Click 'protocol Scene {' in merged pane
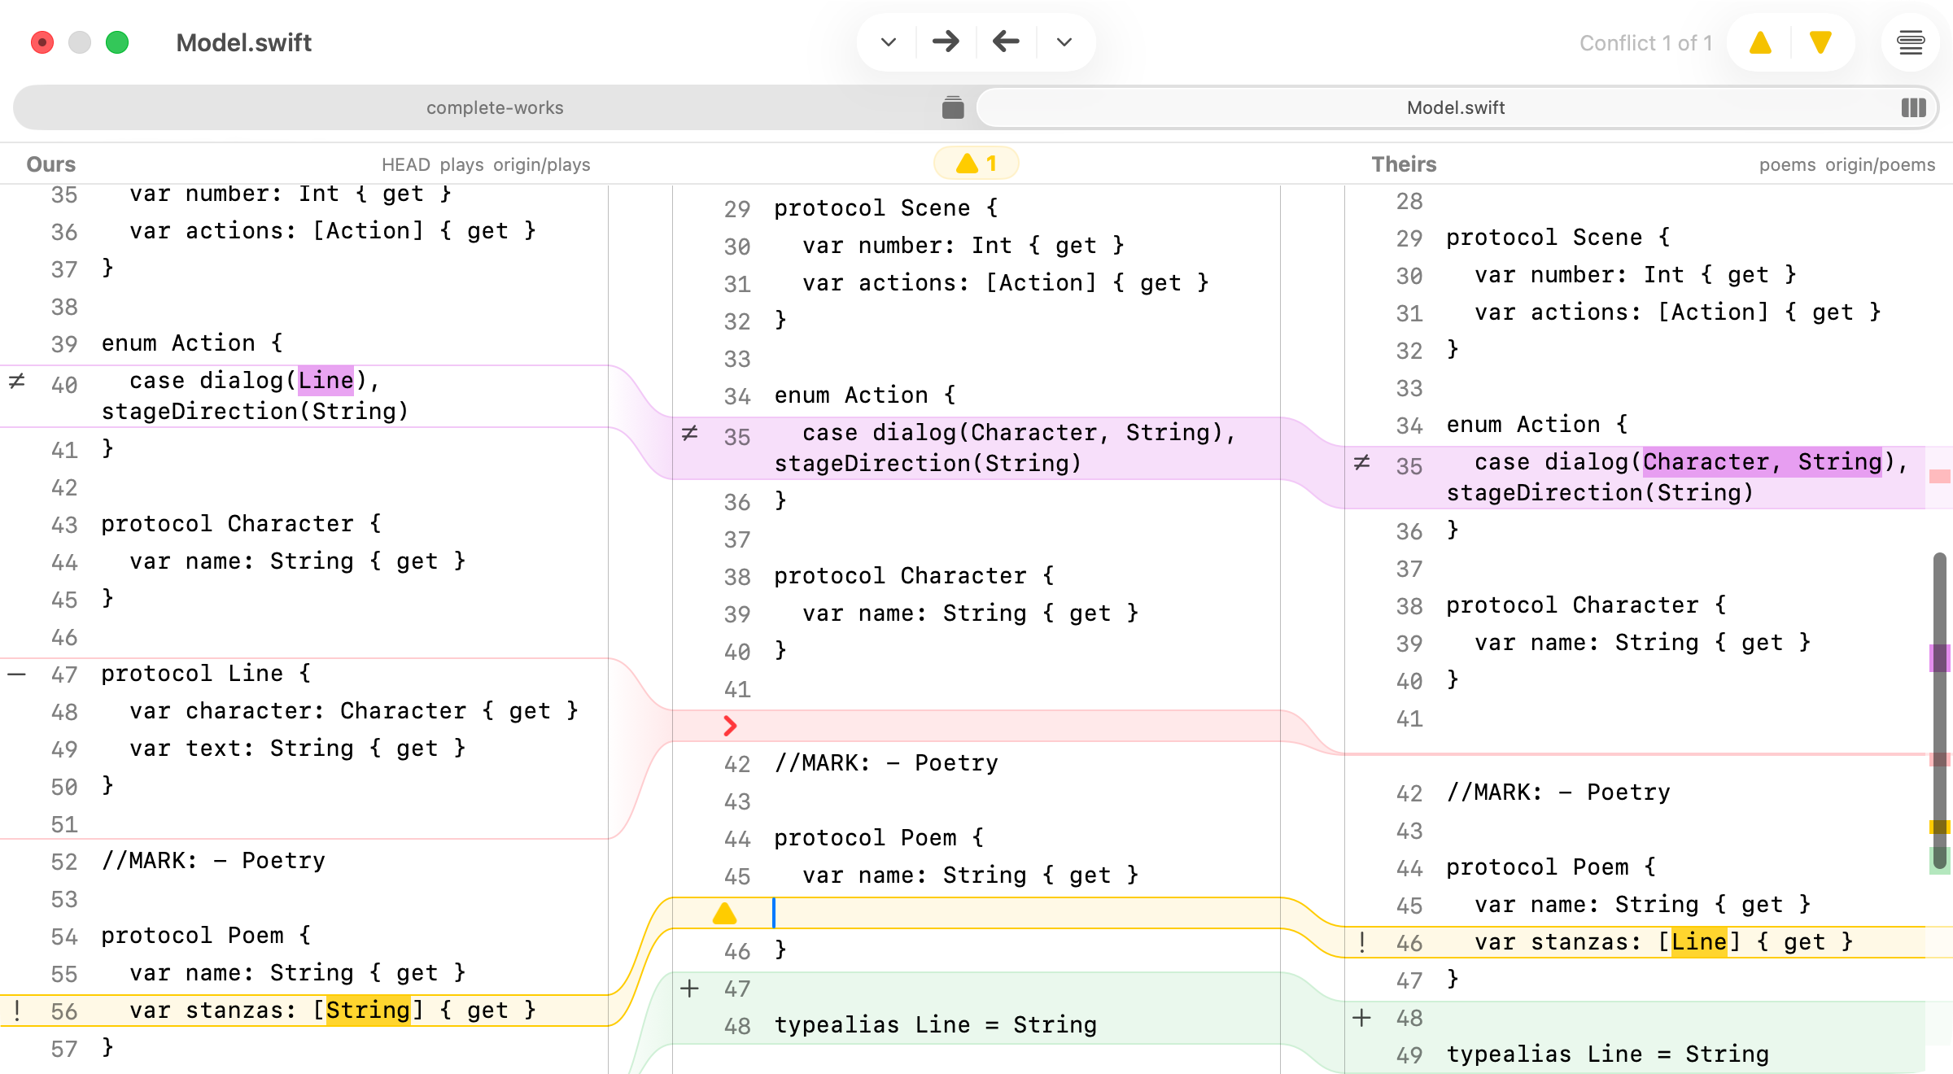The image size is (1953, 1074). (886, 207)
